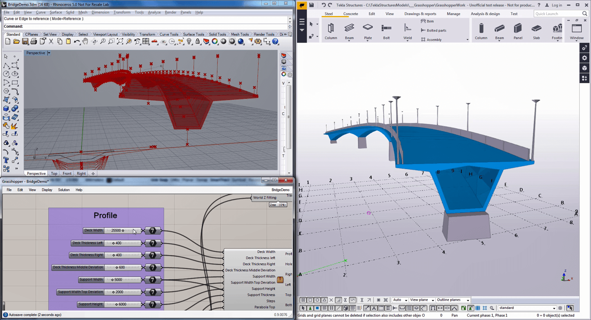Click the Tekla Save floppy icon

click(312, 5)
